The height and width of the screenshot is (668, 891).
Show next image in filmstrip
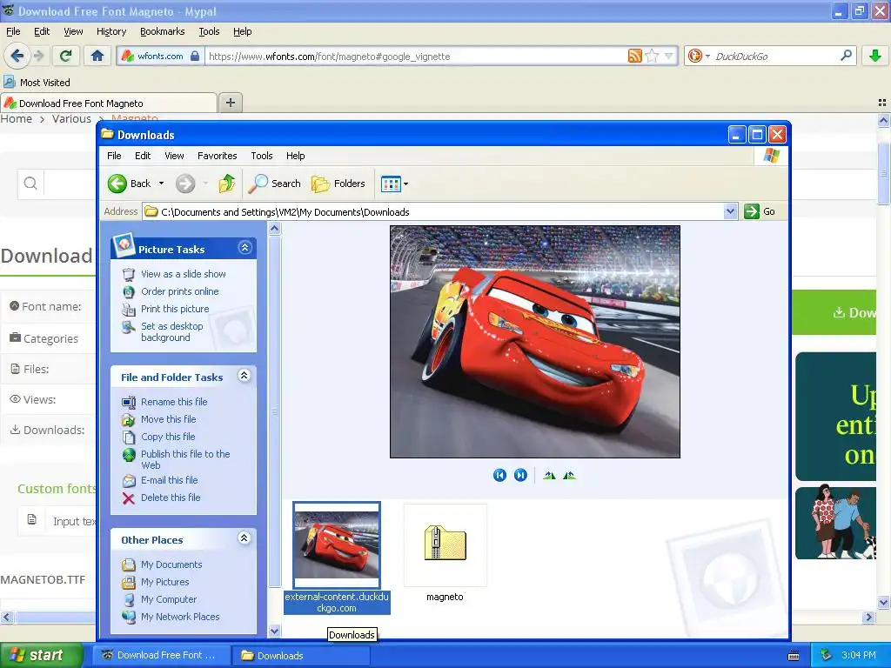coord(520,475)
